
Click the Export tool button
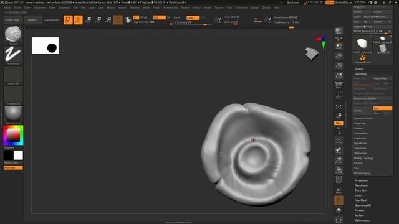(382, 12)
